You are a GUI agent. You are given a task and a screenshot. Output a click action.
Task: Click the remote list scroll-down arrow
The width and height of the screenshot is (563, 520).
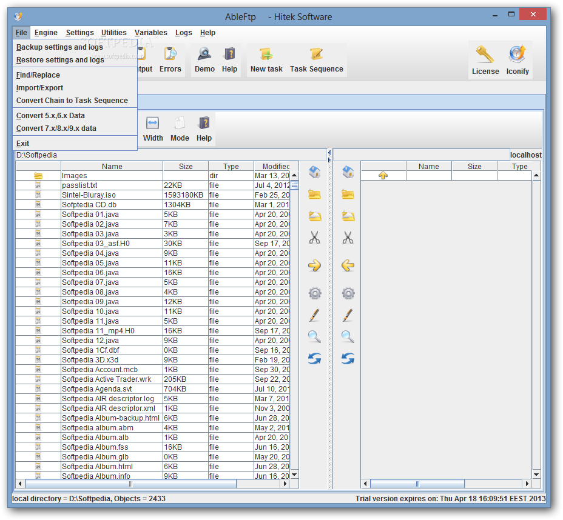536,475
